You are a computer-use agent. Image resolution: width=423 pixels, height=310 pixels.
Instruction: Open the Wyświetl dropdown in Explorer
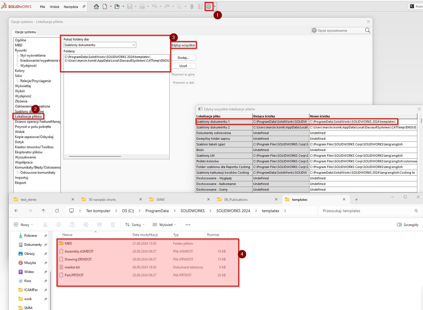(164, 225)
